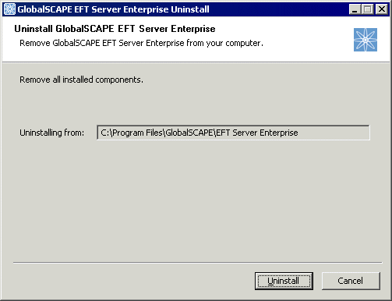Click the separator line above the buttons
The image size is (392, 301).
tap(197, 263)
